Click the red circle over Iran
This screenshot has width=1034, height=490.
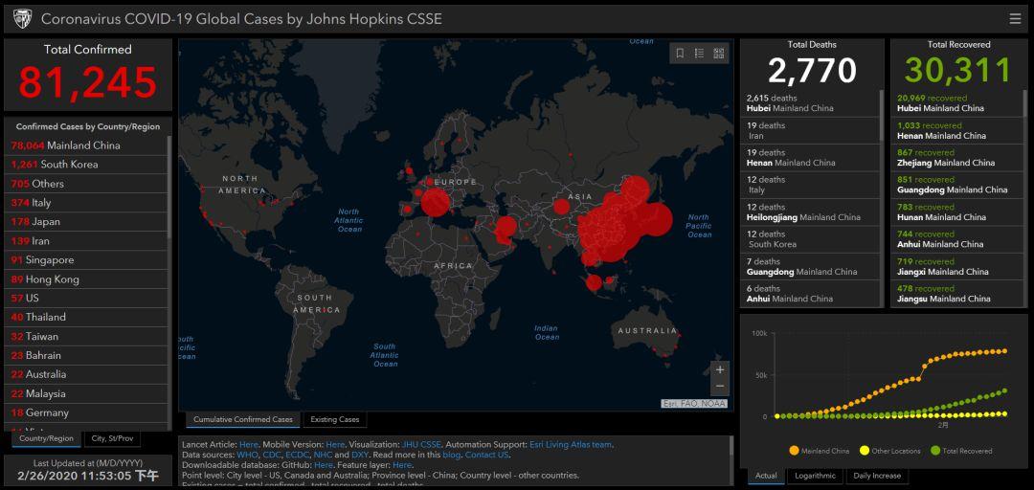[506, 228]
